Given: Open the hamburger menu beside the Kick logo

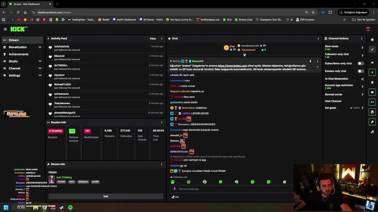Looking at the screenshot, I should click(x=5, y=29).
